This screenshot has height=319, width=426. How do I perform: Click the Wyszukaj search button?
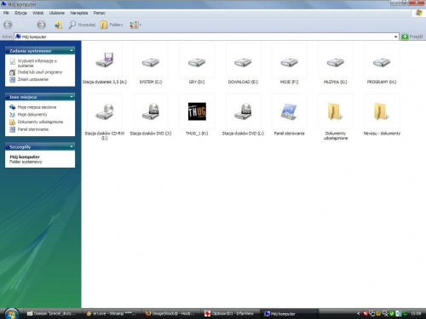(x=82, y=25)
